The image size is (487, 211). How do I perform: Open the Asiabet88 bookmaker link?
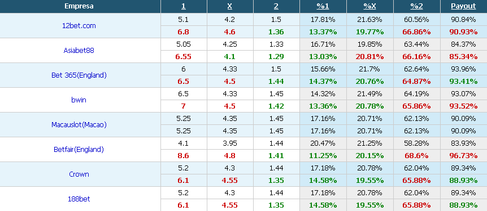pos(79,51)
